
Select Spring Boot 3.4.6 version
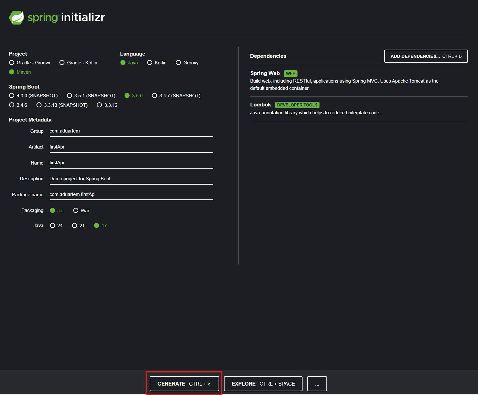pyautogui.click(x=18, y=105)
